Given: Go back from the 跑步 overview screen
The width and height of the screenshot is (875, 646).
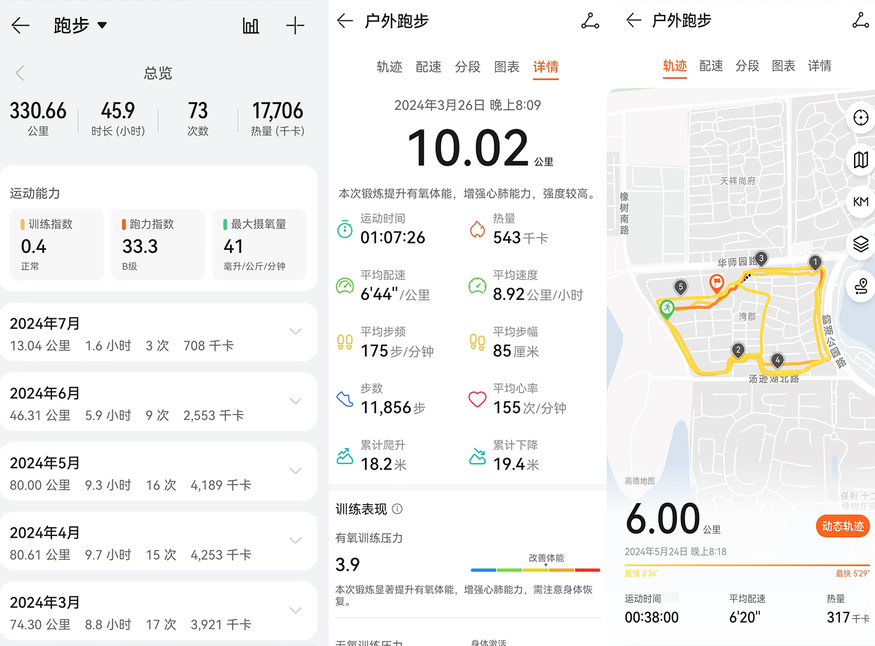Looking at the screenshot, I should 20,26.
